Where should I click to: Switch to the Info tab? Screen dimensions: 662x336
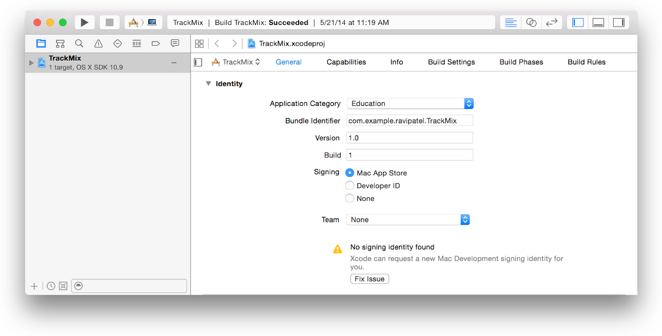coord(397,62)
